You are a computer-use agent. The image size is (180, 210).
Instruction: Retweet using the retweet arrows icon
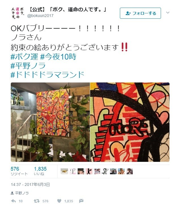click(37, 201)
